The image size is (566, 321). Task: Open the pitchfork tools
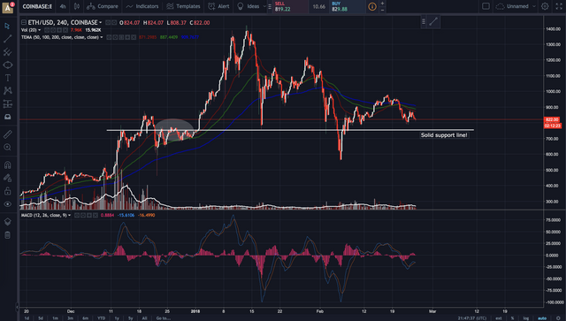click(x=7, y=52)
